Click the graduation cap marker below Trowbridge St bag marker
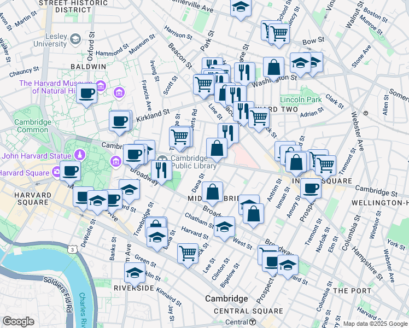The height and width of the screenshot is (328, 409). pos(157,239)
